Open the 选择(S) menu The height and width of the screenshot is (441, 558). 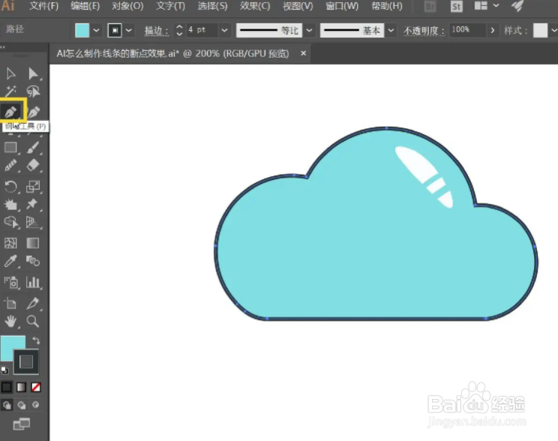pyautogui.click(x=212, y=6)
